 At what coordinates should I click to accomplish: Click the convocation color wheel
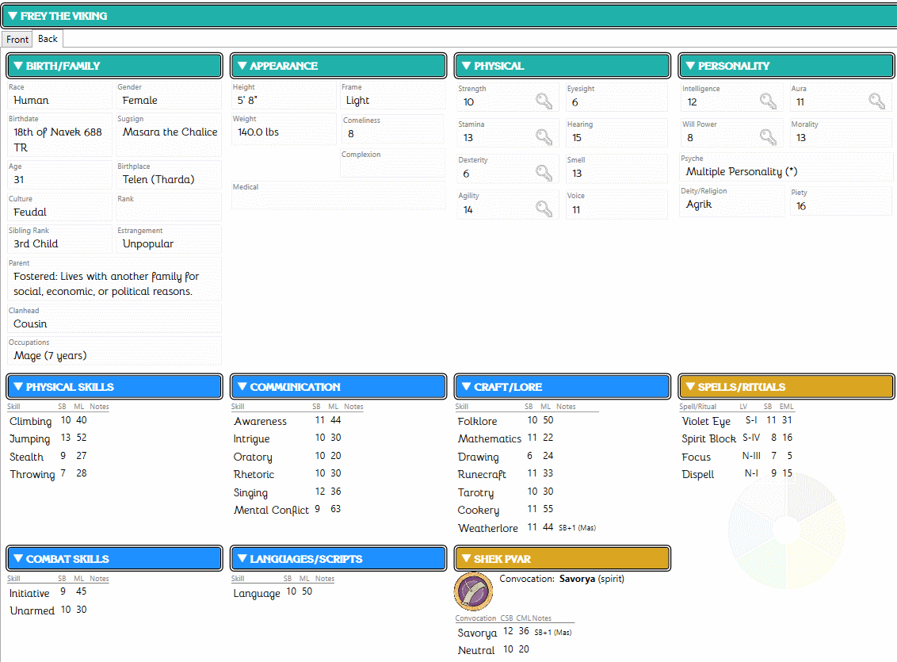pos(786,531)
